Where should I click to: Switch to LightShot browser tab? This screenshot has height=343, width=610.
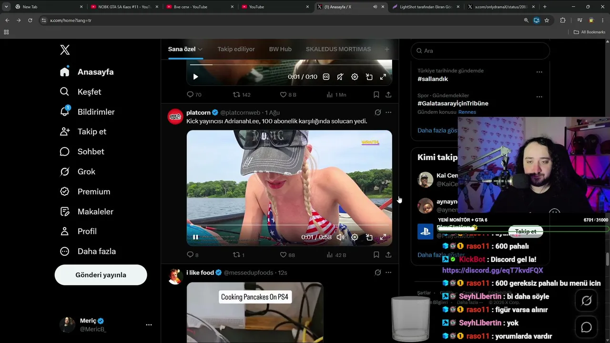pos(426,7)
